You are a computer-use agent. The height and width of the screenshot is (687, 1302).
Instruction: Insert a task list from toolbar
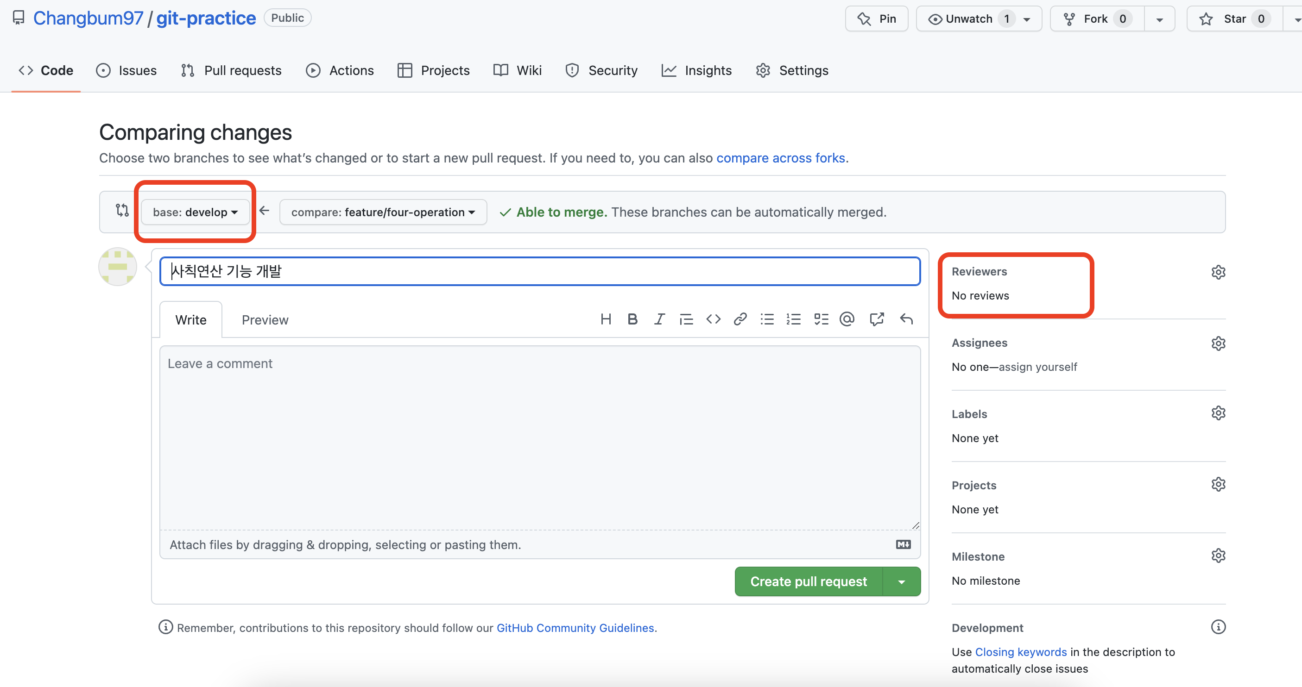[821, 319]
